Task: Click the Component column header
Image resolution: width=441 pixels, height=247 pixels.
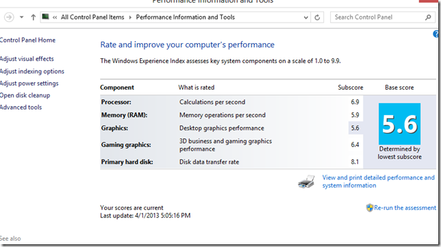Action: coord(117,88)
